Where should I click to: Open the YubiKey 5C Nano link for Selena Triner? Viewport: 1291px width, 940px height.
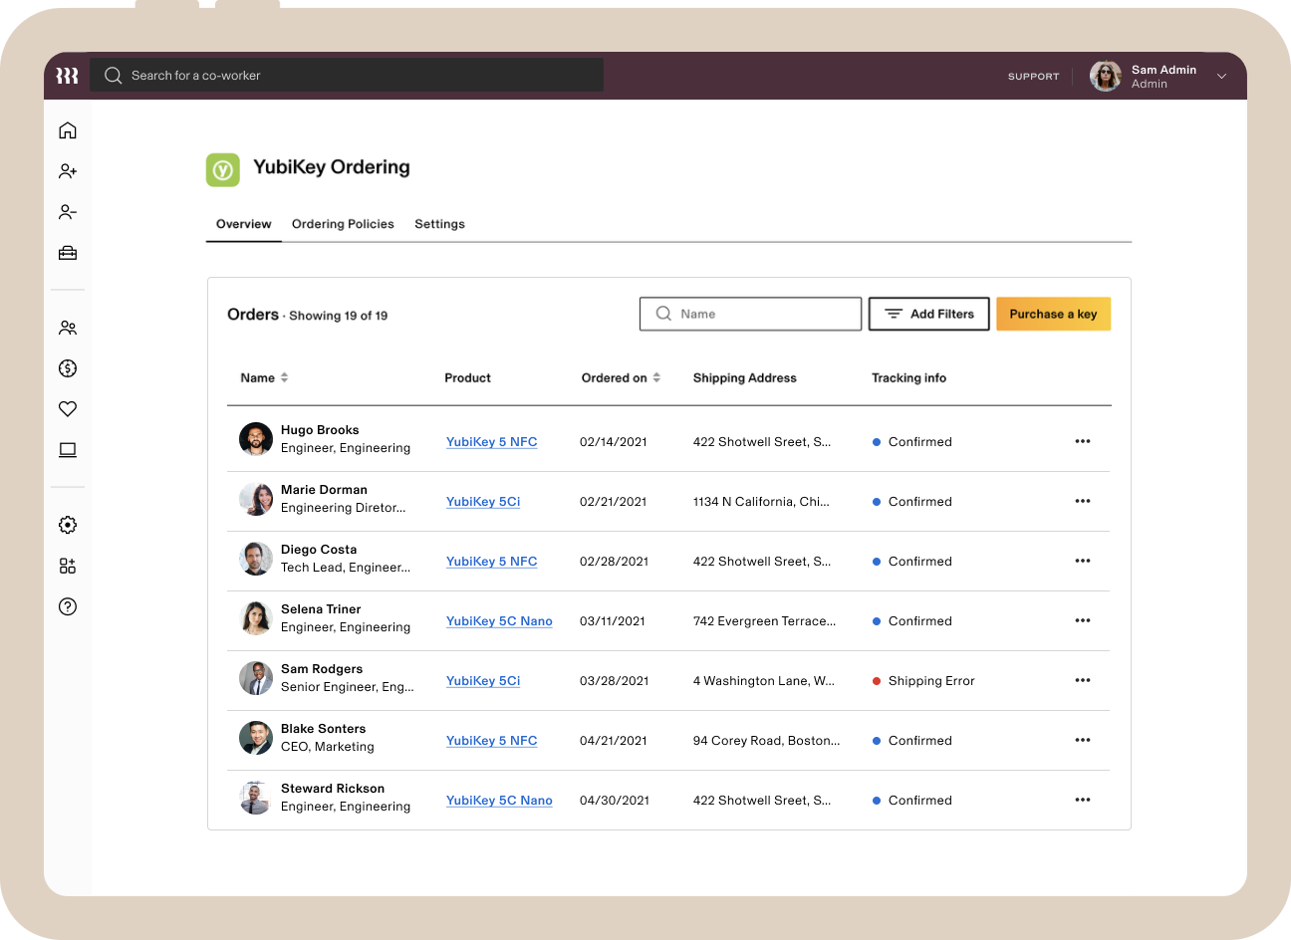click(499, 621)
